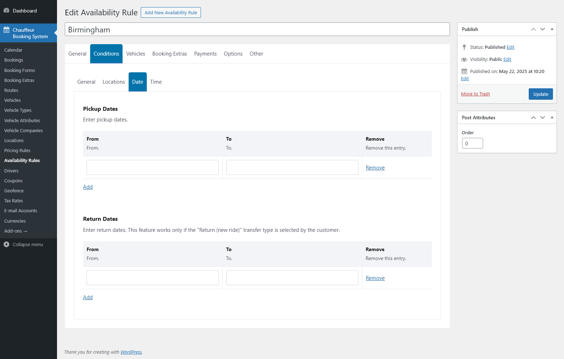Select the Conditions tab
Screen dimensions: 564x359
[x=106, y=54]
